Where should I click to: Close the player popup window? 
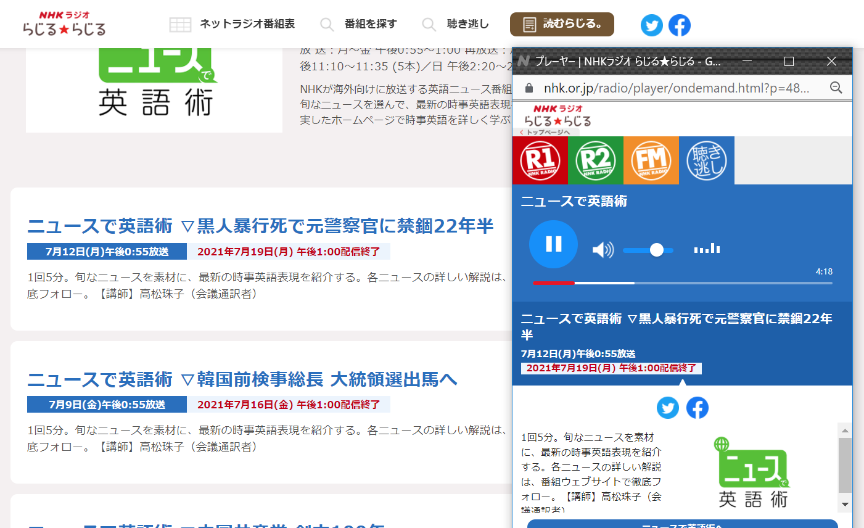(831, 61)
